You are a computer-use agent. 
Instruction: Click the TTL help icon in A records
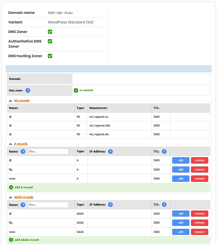click(x=164, y=151)
